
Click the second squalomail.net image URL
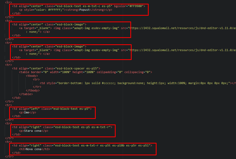(181, 50)
